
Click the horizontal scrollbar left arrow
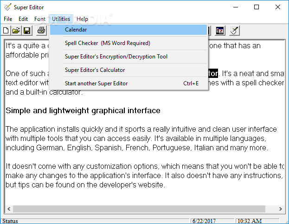click(x=9, y=209)
